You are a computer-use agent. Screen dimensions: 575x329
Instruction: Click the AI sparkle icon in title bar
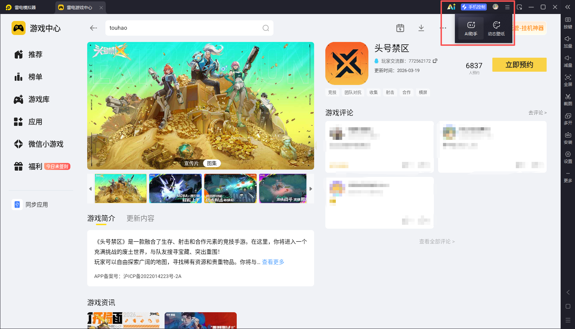click(451, 7)
